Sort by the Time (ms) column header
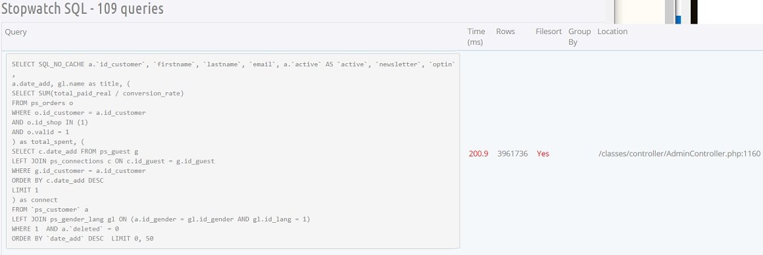Image resolution: width=763 pixels, height=255 pixels. click(476, 37)
